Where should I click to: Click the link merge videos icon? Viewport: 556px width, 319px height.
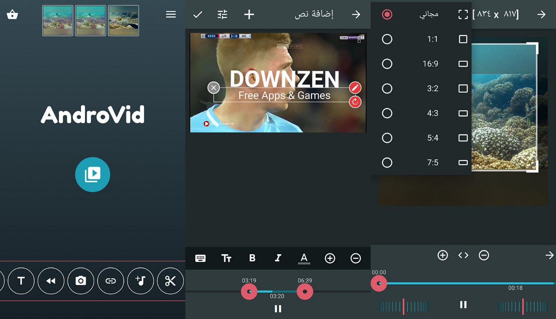(x=110, y=281)
